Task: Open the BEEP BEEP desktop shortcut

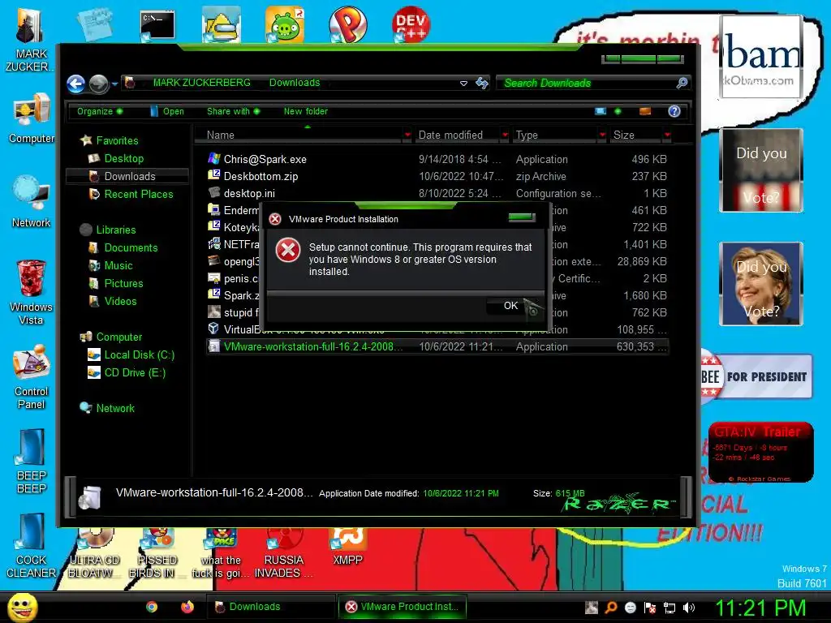Action: [32, 462]
